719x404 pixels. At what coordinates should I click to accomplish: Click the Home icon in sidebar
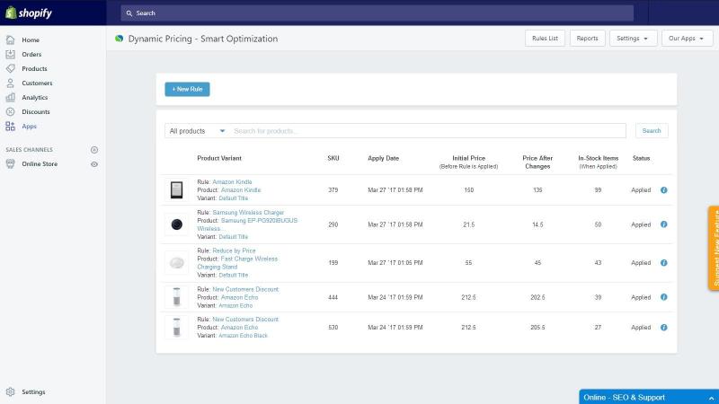(x=10, y=40)
